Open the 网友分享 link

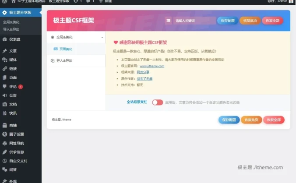[143, 72]
